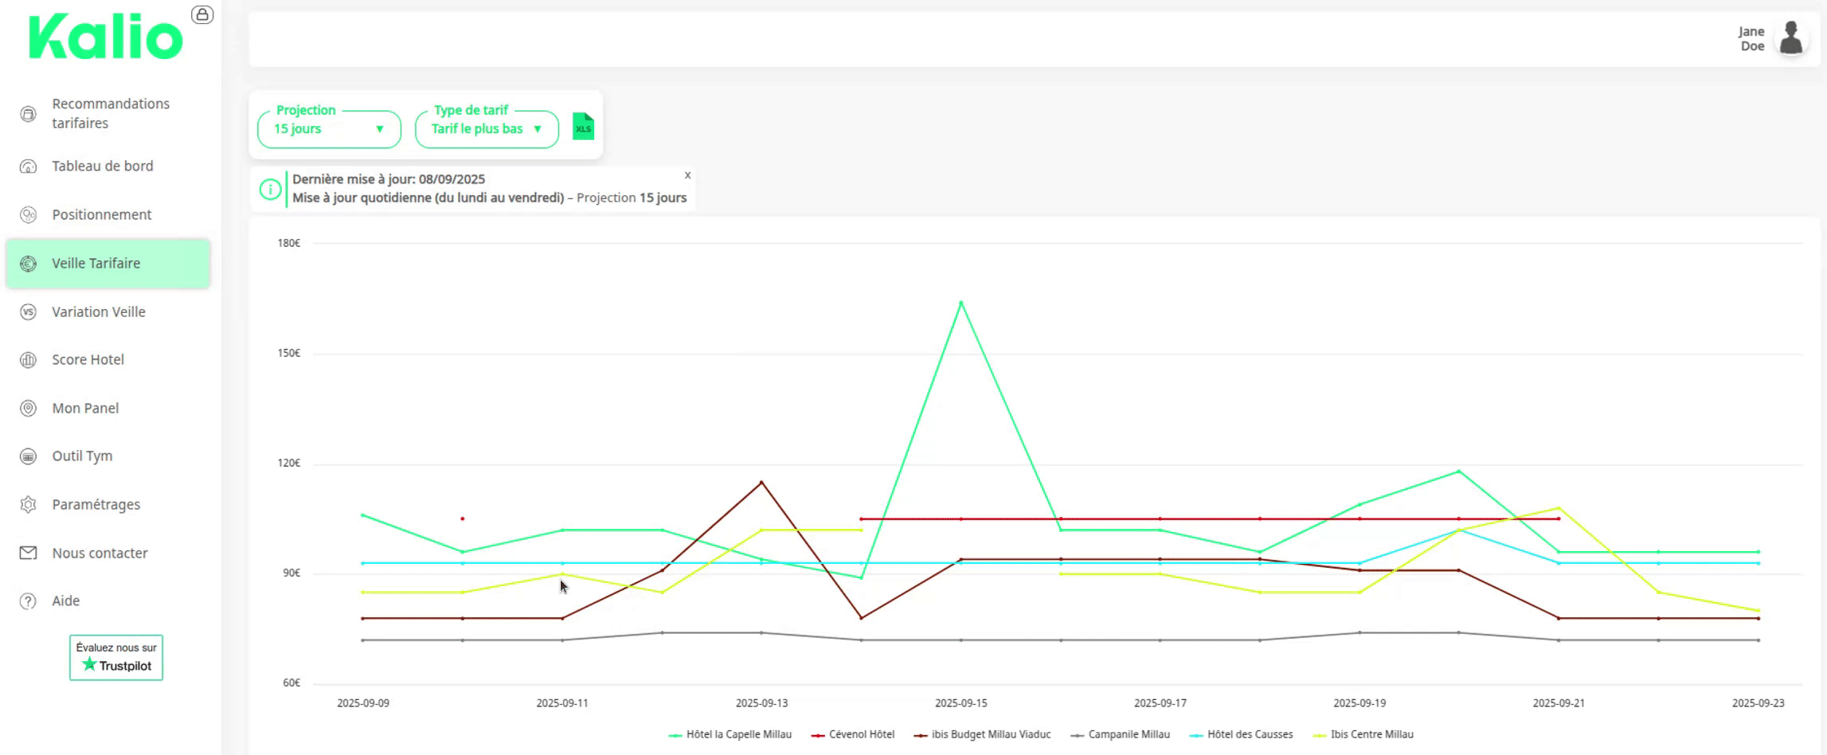Navigate to Mon Panel
This screenshot has height=755, width=1827.
[108, 409]
